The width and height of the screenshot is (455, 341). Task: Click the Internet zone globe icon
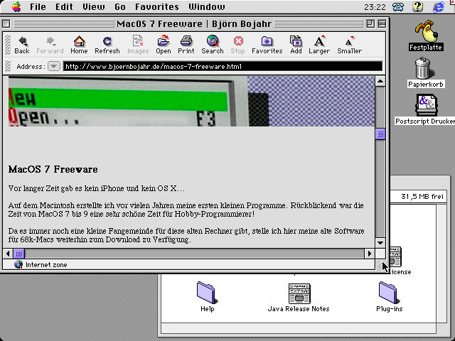[x=18, y=264]
